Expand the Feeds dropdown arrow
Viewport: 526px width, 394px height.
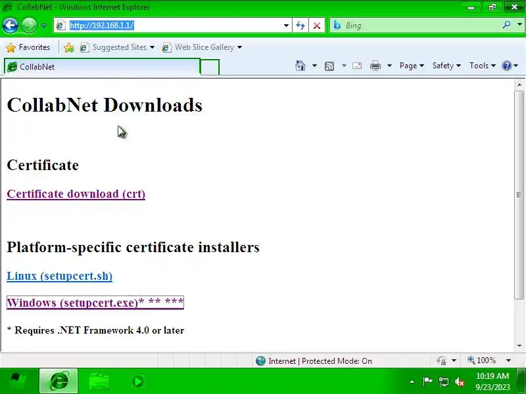(344, 66)
